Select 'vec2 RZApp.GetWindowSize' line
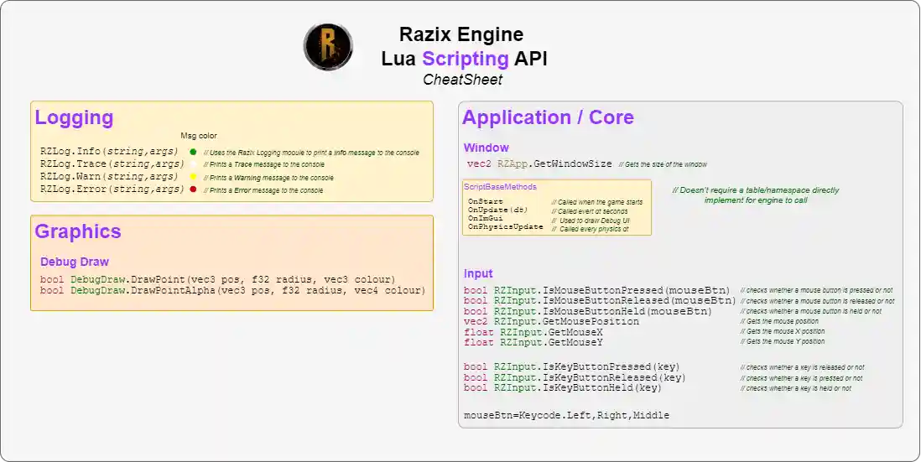 pyautogui.click(x=539, y=164)
